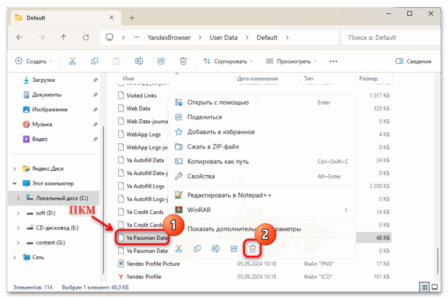This screenshot has height=299, width=448.
Task: Copy file via context menu copy icon
Action: point(197,249)
